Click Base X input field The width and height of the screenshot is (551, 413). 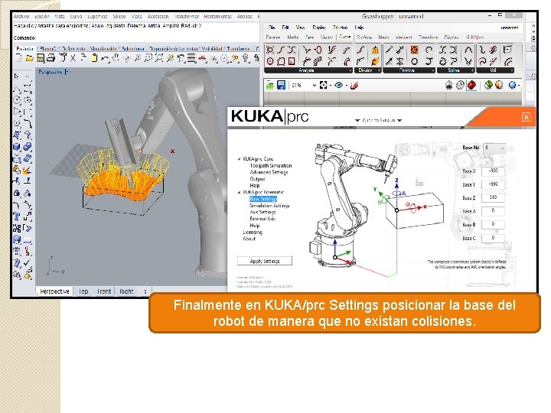pos(493,171)
